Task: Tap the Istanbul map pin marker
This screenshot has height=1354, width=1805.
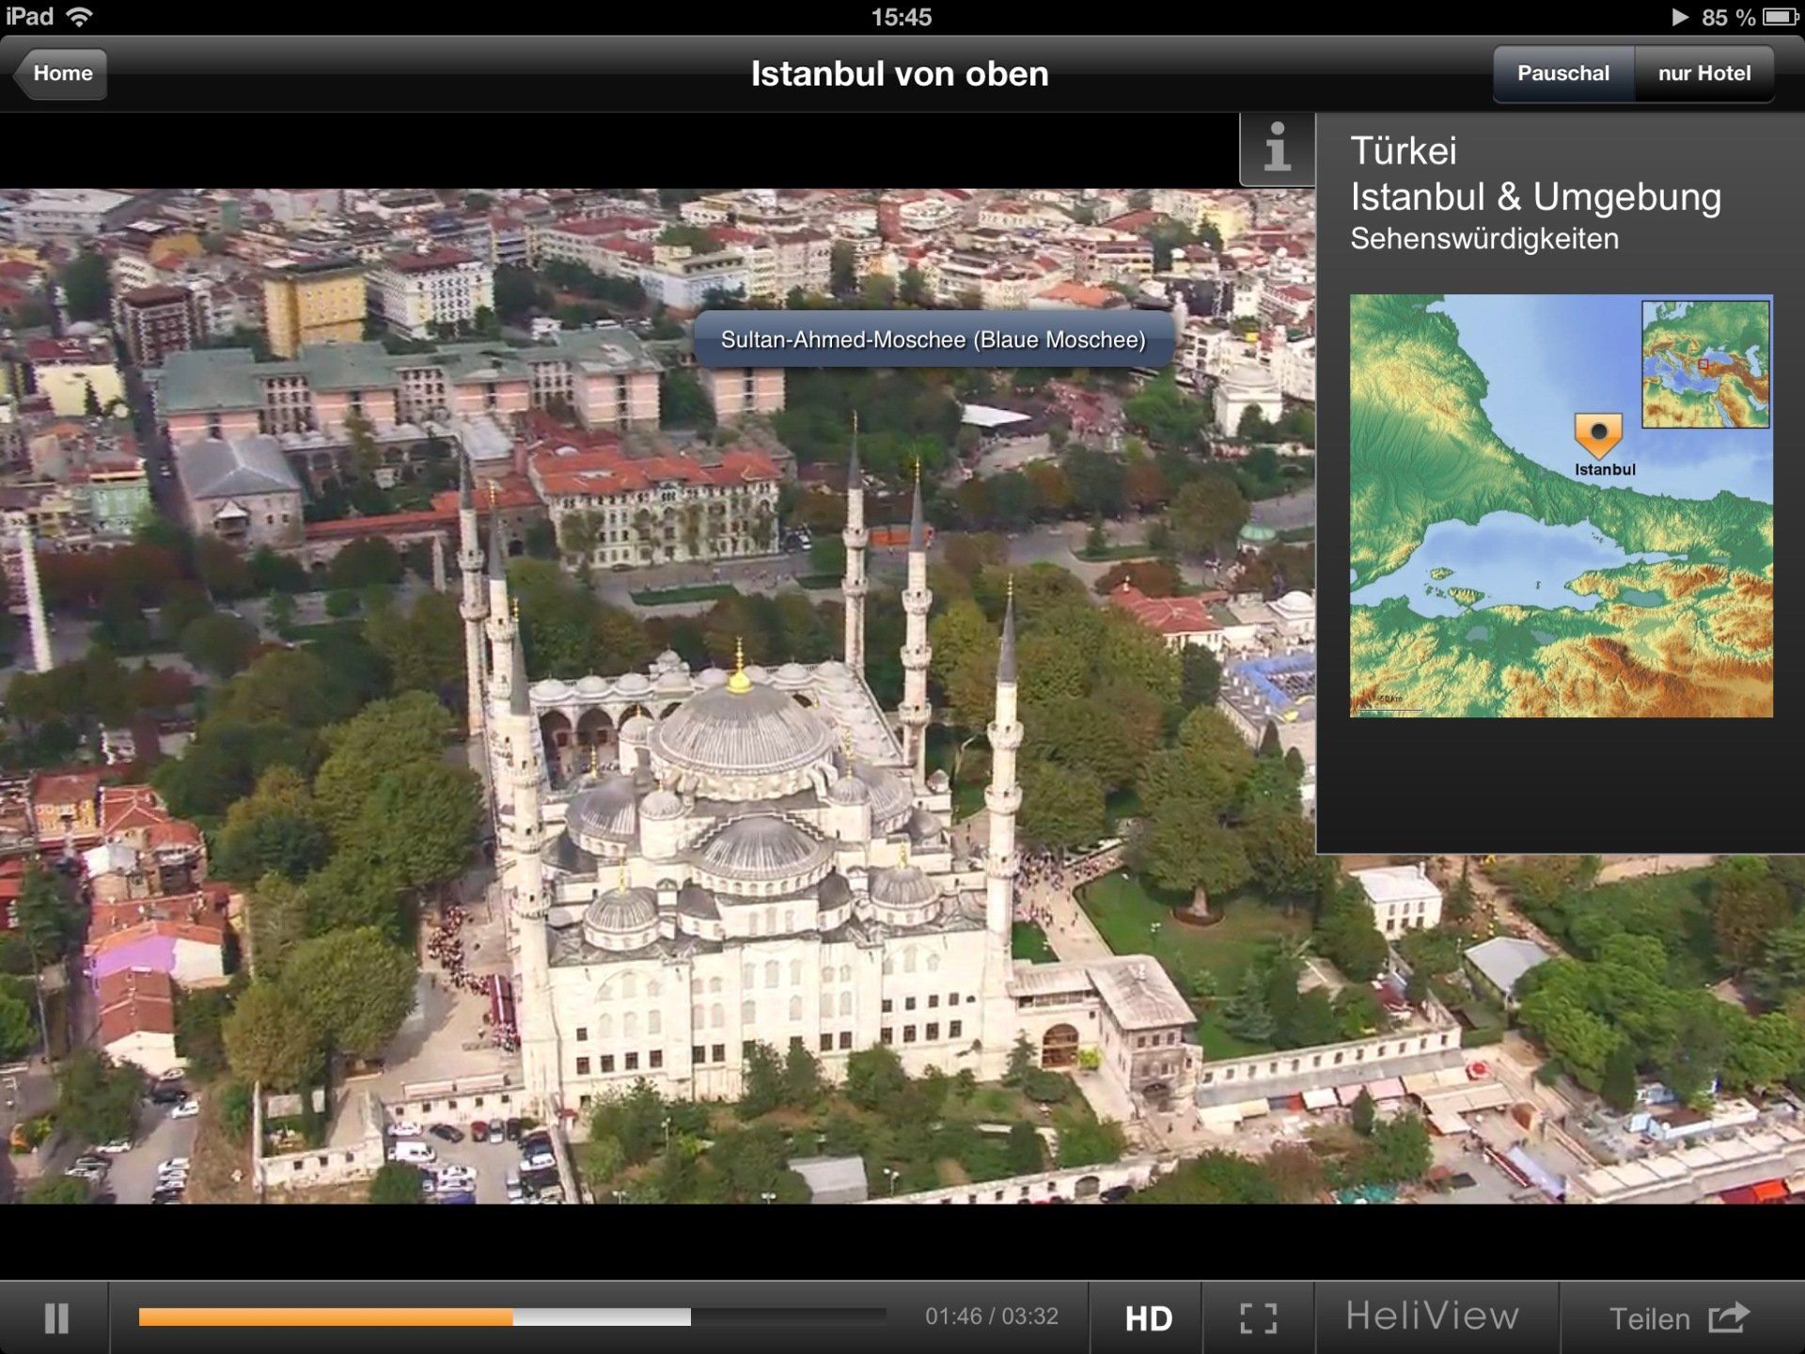Action: (1598, 434)
